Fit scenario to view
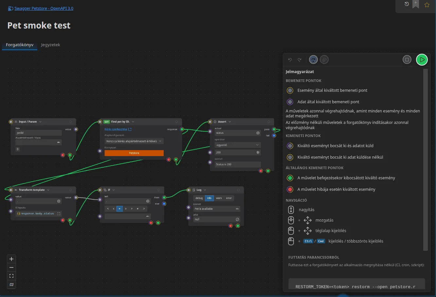 pyautogui.click(x=11, y=276)
